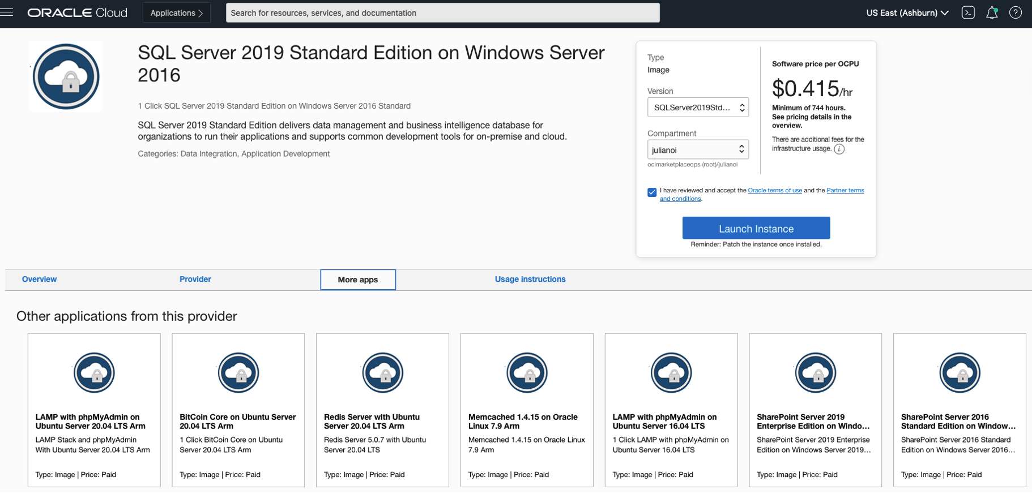
Task: Open the Version dropdown
Action: point(698,108)
